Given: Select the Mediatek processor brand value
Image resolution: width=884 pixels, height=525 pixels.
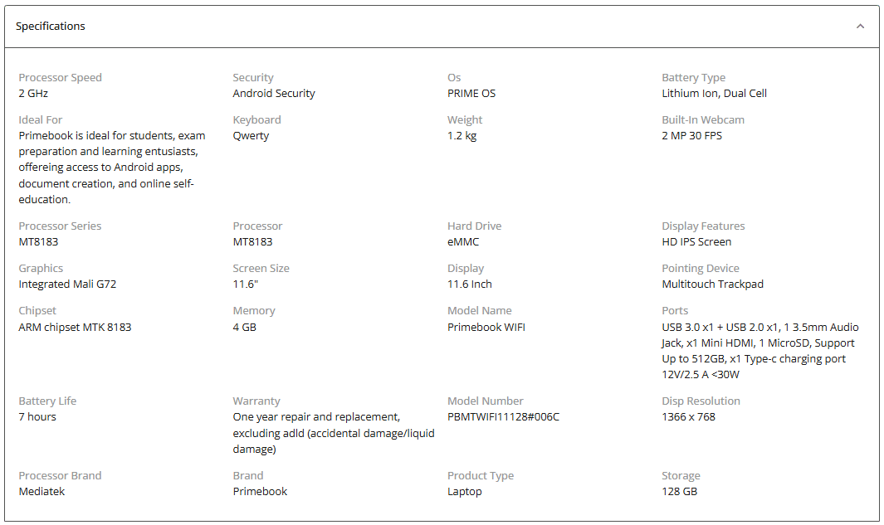Looking at the screenshot, I should click(42, 491).
